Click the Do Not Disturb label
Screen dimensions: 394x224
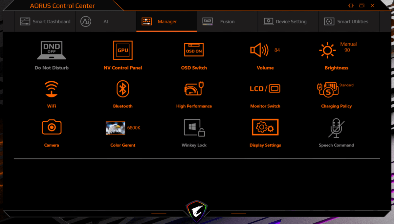pos(52,68)
